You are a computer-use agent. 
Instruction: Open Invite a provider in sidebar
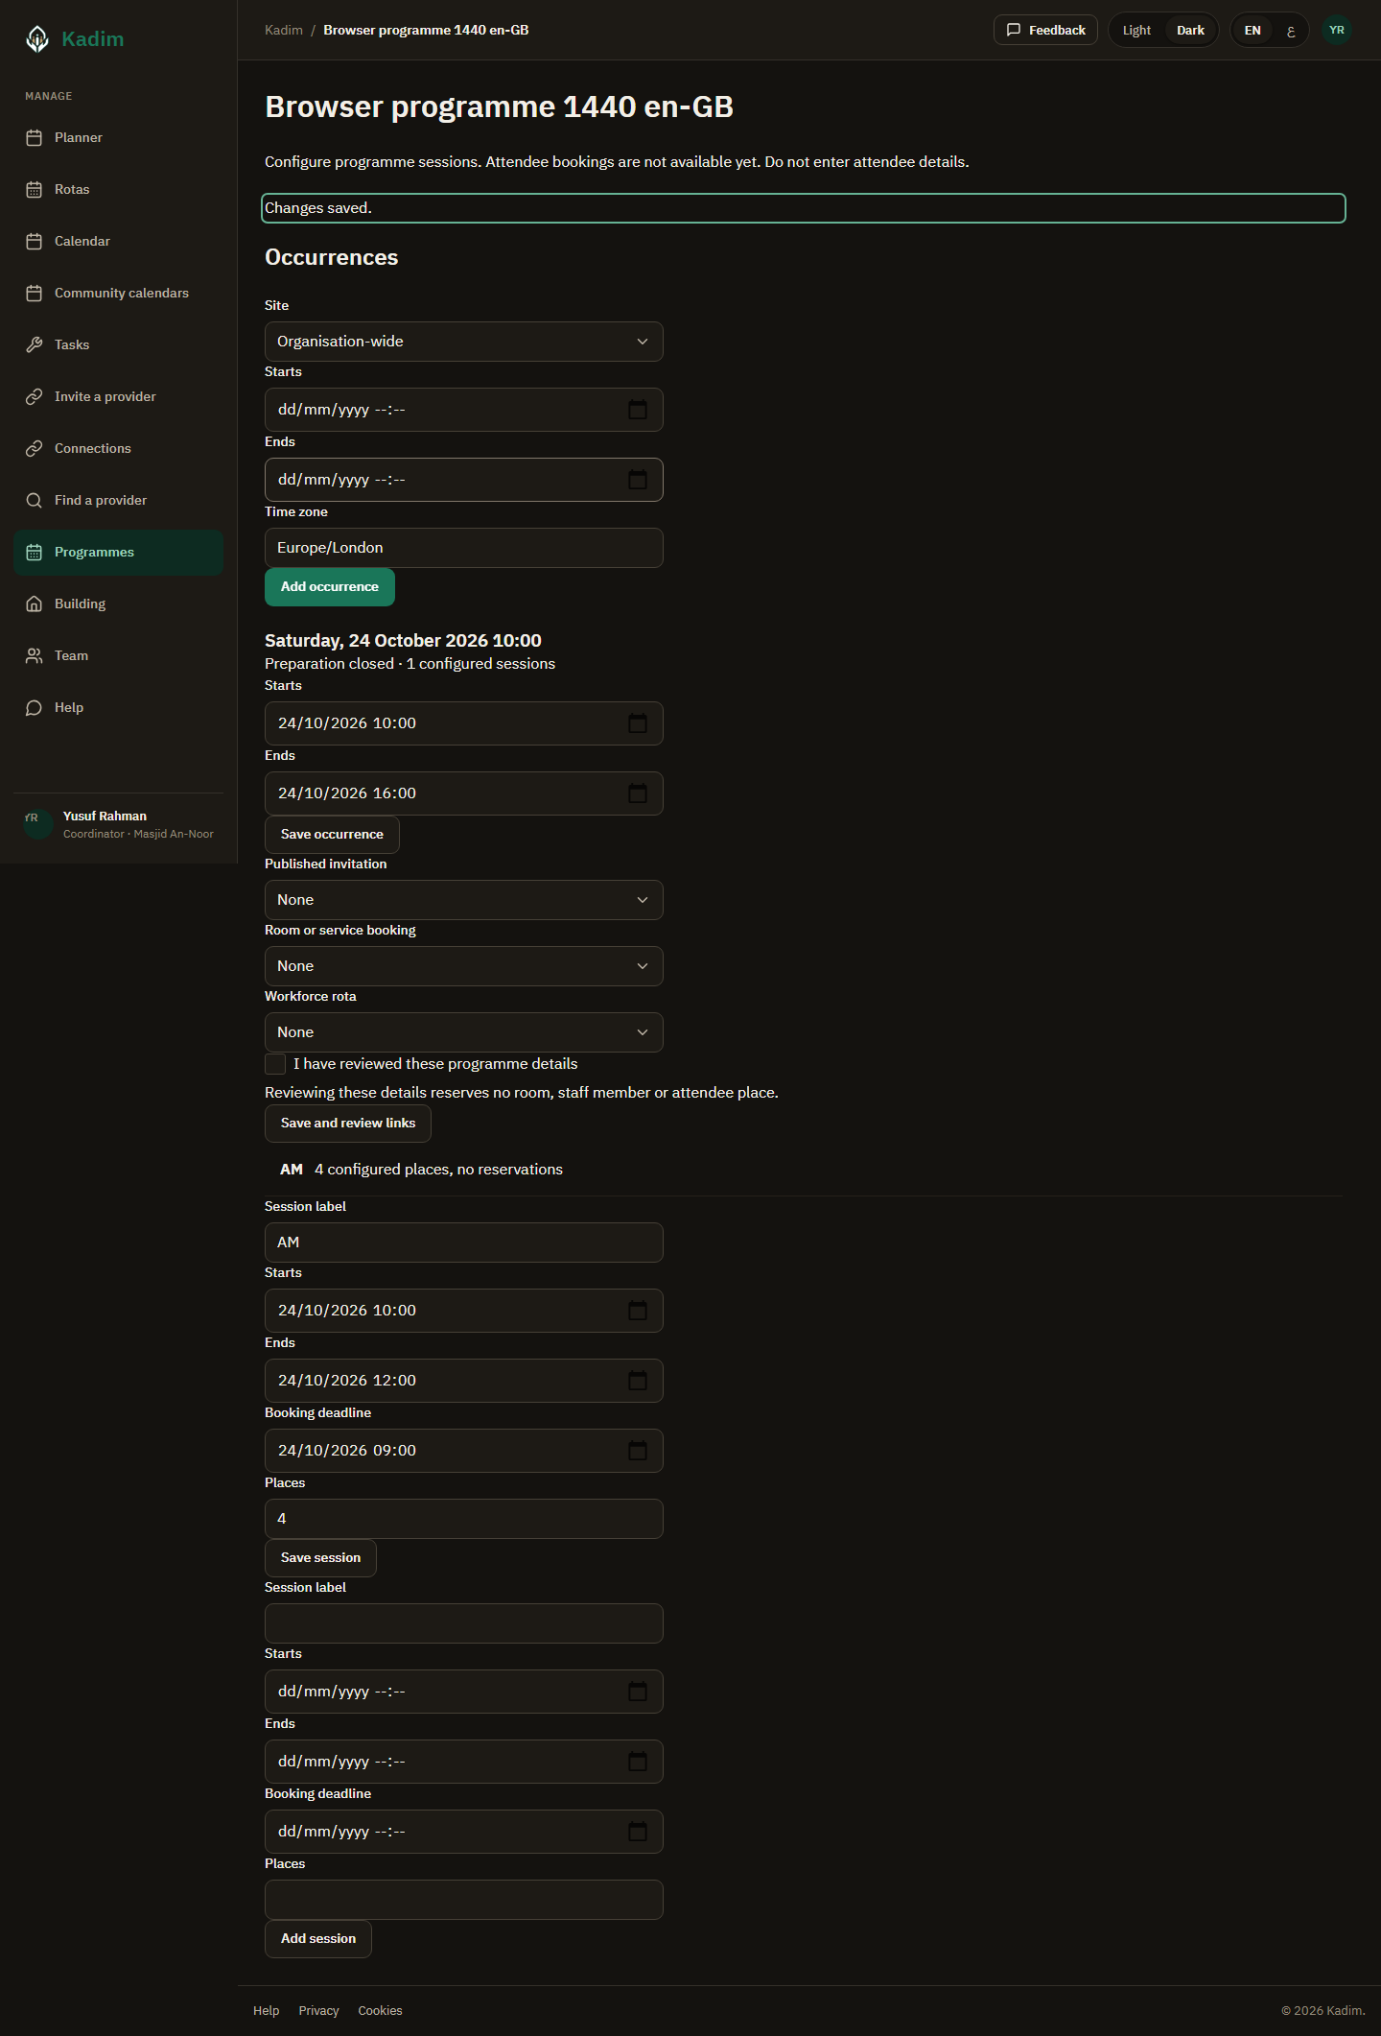[119, 396]
